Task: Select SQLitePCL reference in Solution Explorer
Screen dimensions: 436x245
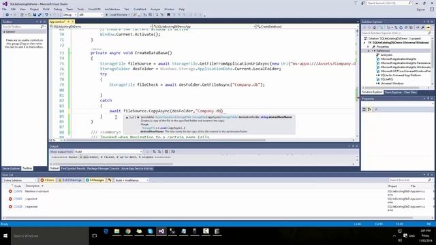Action: click(x=387, y=79)
